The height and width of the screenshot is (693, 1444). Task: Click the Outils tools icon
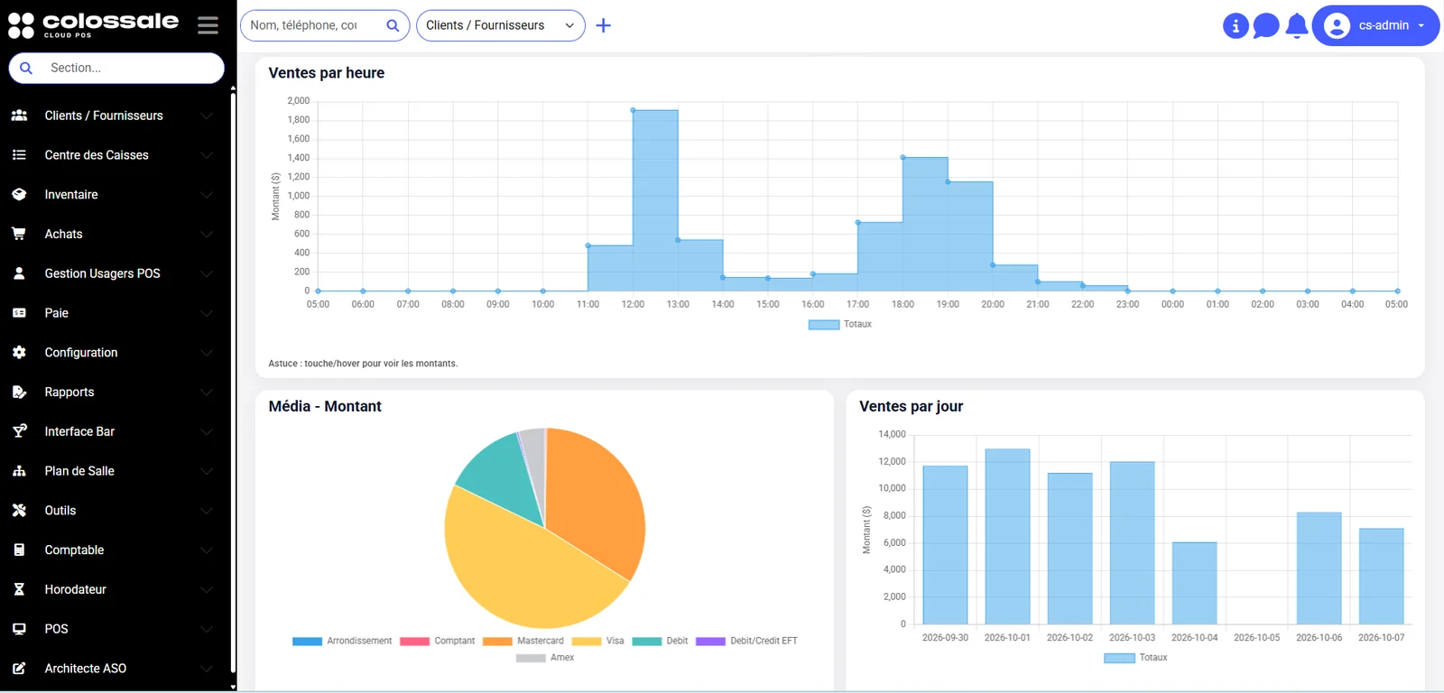tap(19, 511)
